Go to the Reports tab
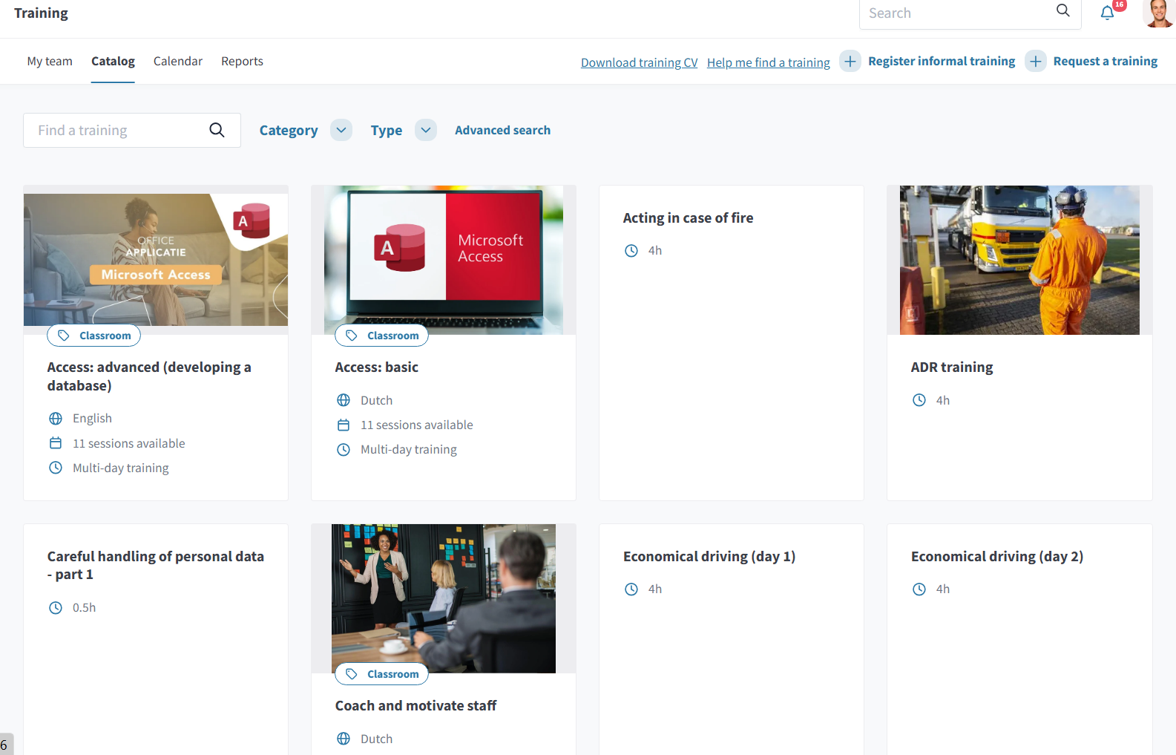1176x755 pixels. [x=242, y=61]
